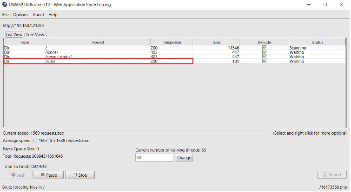Stop the running scan

click(79, 175)
